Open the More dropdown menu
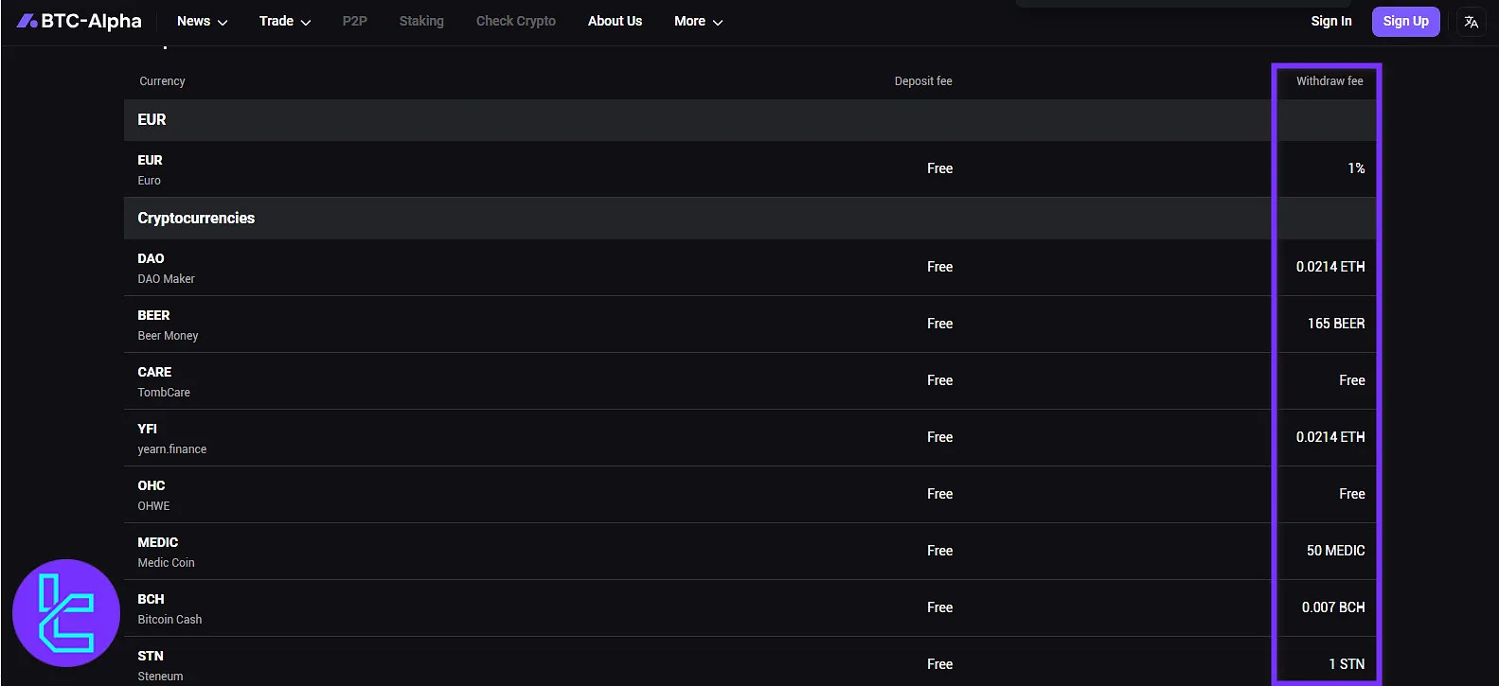 point(698,21)
